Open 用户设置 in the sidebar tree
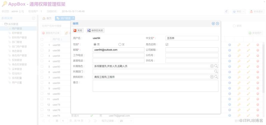 (17, 82)
